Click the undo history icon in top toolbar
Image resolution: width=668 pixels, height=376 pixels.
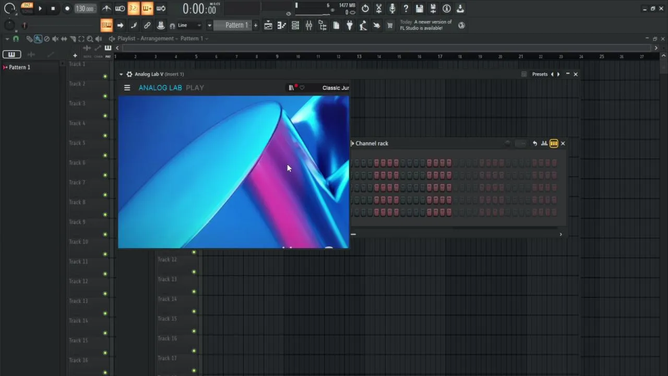(x=365, y=8)
